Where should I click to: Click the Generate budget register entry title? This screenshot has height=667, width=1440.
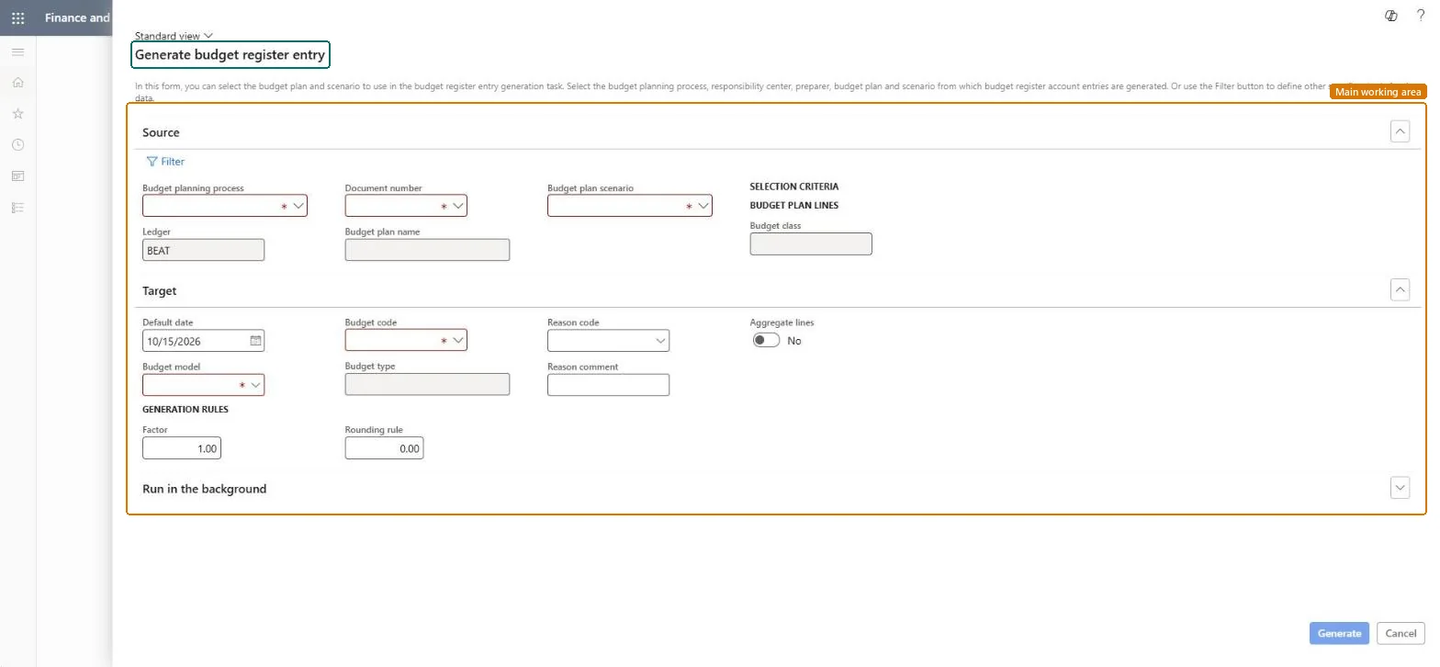pyautogui.click(x=230, y=55)
